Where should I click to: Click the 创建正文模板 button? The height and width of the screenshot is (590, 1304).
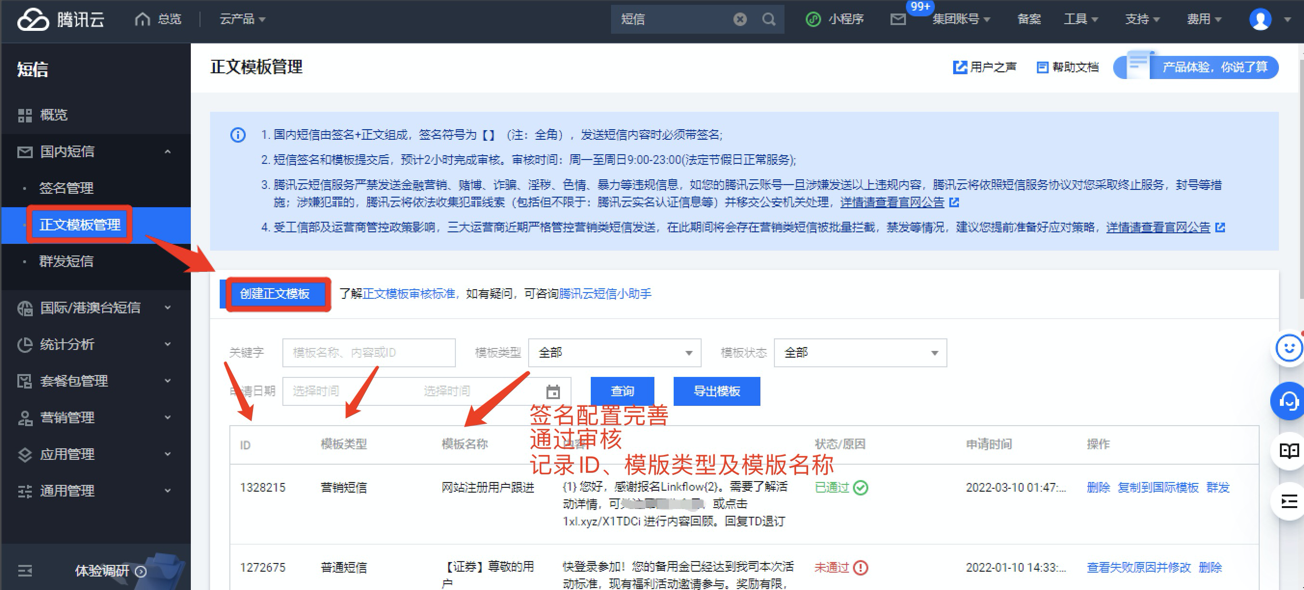click(x=275, y=294)
